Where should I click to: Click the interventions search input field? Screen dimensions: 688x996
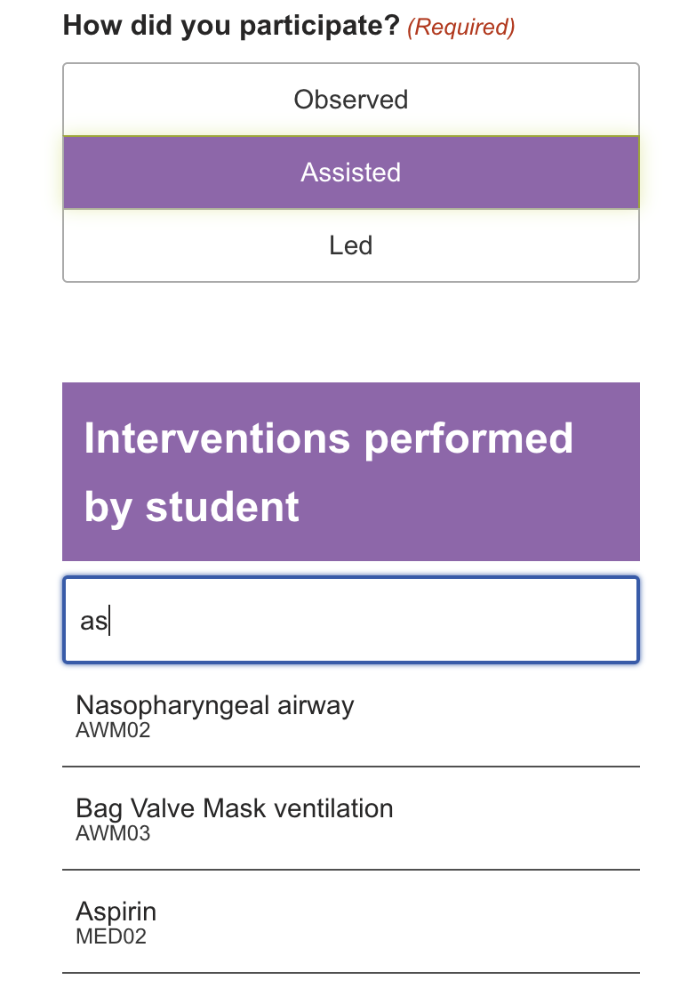(x=350, y=620)
